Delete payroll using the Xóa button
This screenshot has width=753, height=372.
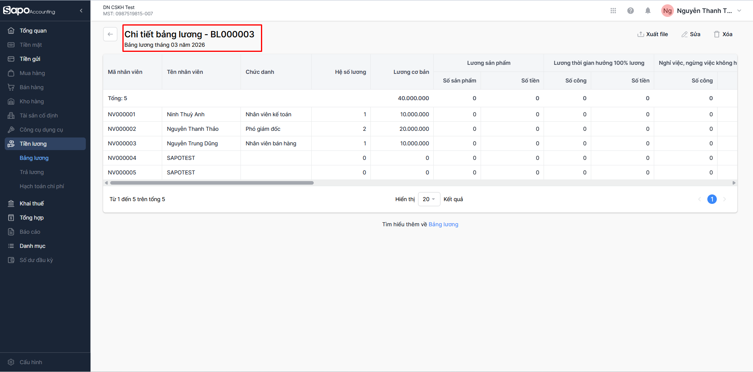tap(723, 34)
